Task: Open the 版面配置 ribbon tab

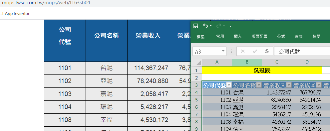Action: [259, 36]
